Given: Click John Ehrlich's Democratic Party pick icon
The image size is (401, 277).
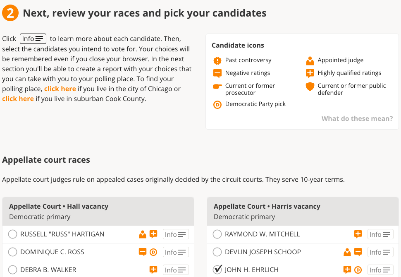Looking at the screenshot, I should [x=358, y=270].
